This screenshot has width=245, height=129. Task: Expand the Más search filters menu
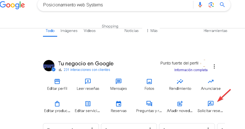click(x=152, y=31)
